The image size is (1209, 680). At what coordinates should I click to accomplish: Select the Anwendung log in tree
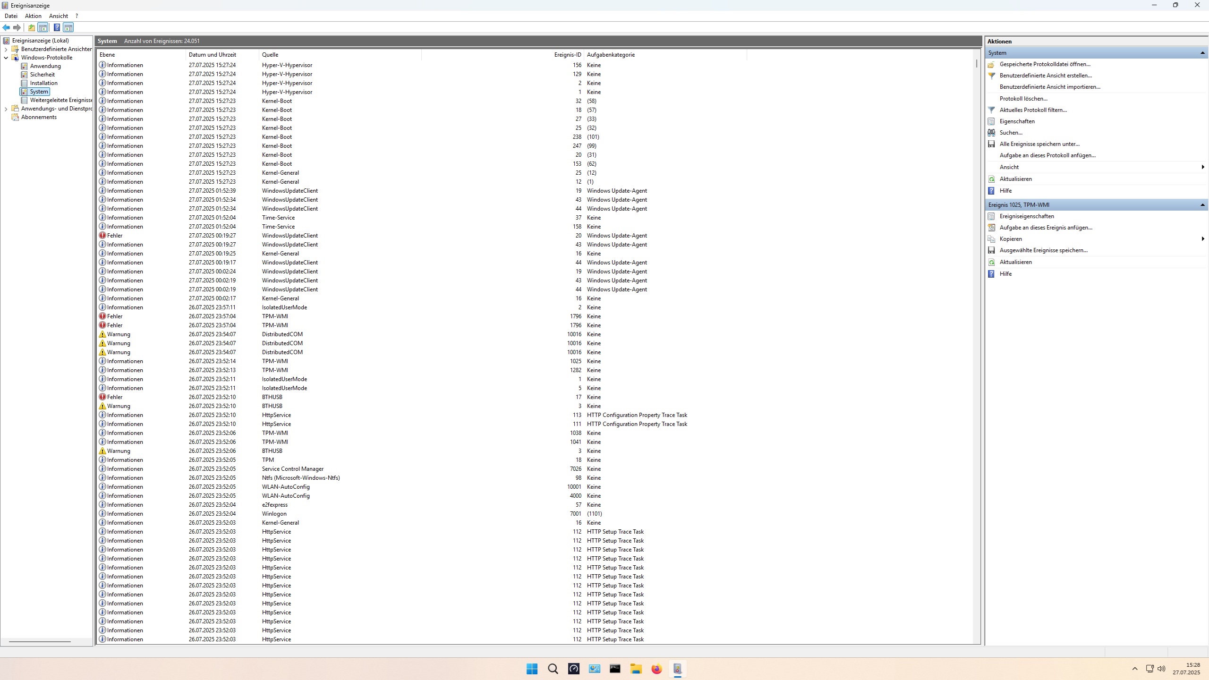click(x=45, y=66)
